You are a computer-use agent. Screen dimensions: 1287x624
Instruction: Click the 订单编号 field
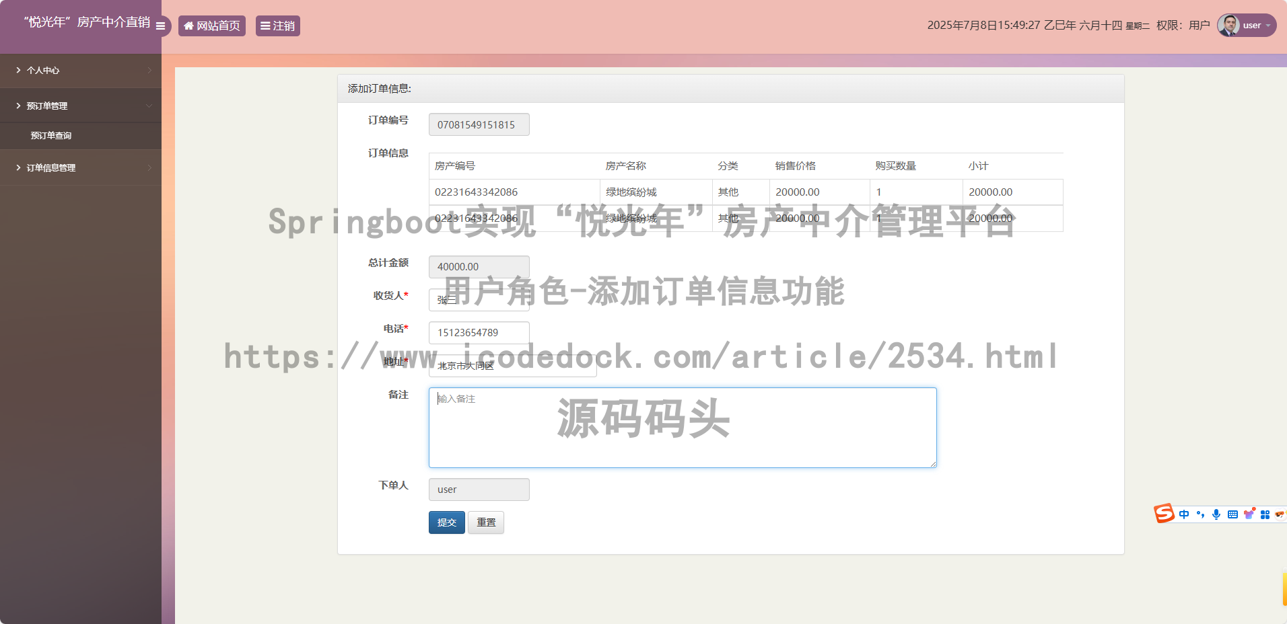tap(479, 124)
